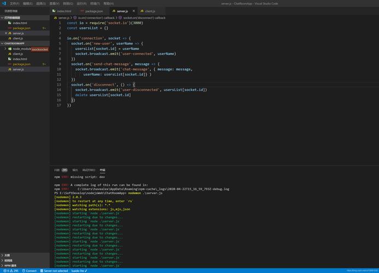Open the 查看(V) menu
Viewport: 379px width, 273px height.
point(55,4)
